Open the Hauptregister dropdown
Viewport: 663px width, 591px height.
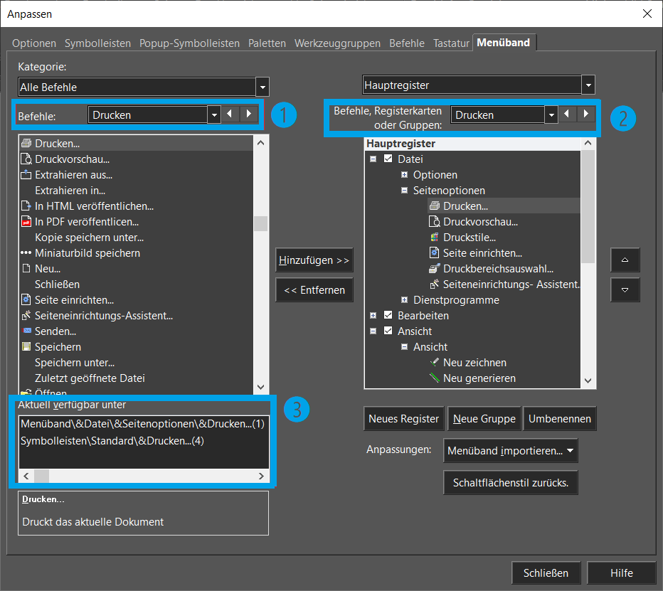pyautogui.click(x=588, y=85)
